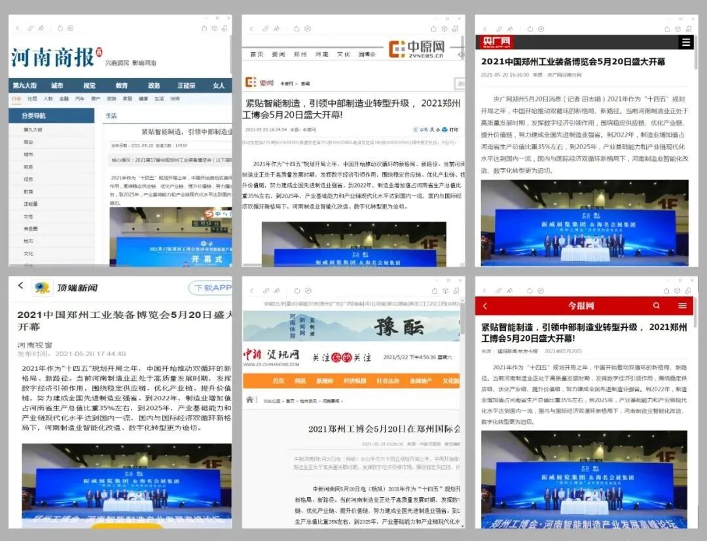Image resolution: width=707 pixels, height=541 pixels.
Task: Open search on the 今报网 red header
Action: [656, 305]
